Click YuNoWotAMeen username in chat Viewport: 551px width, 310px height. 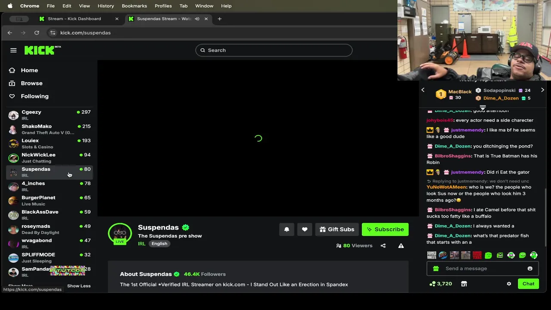point(446,187)
